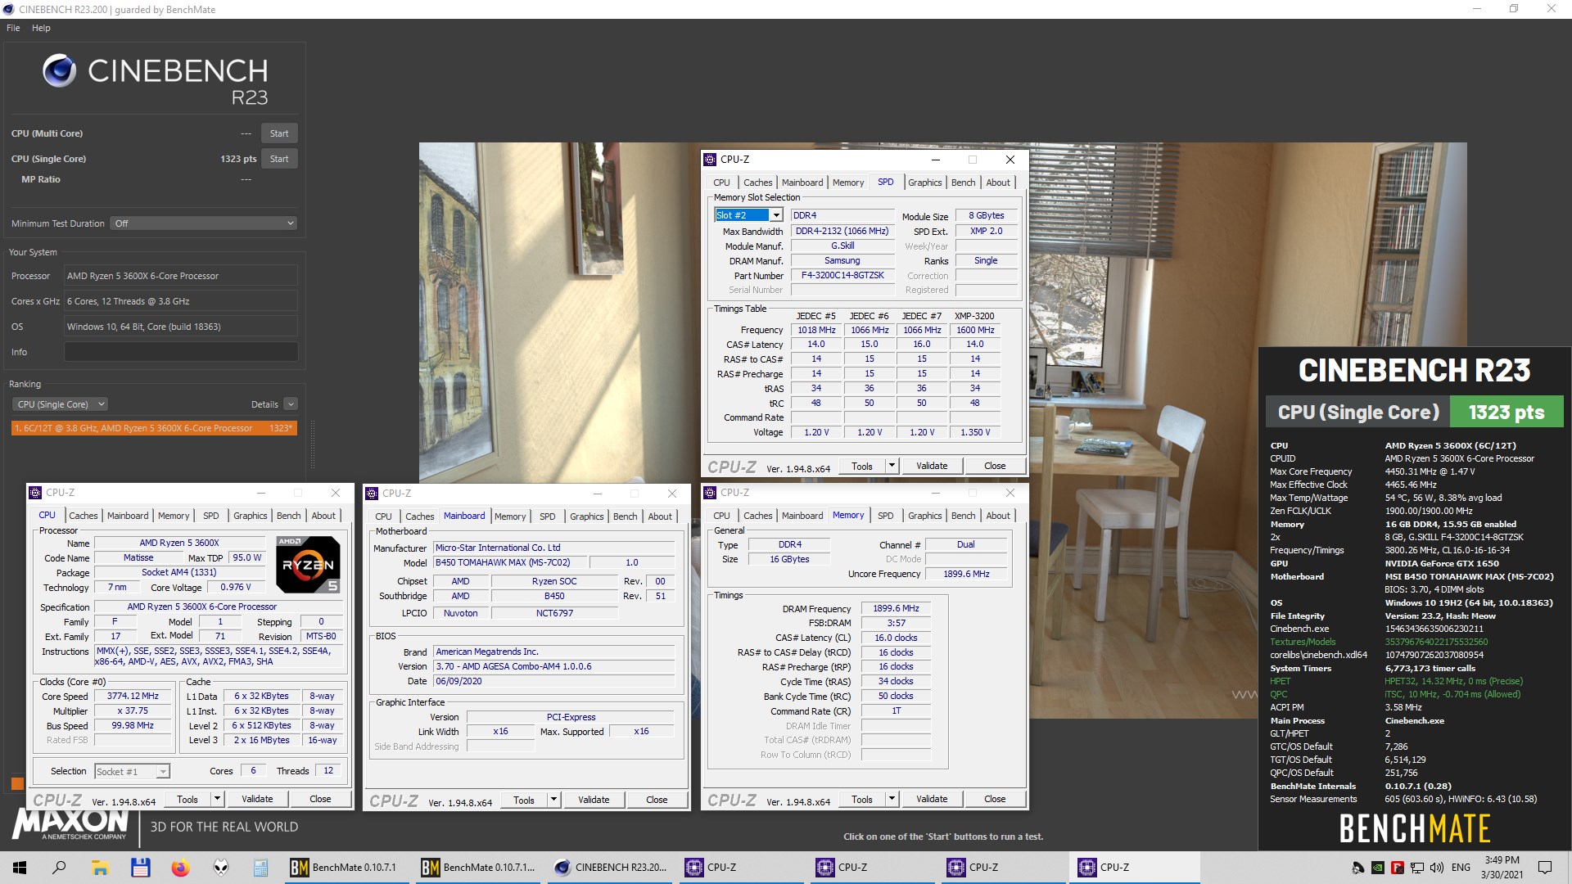Switch to the second BenchMate 0.10.7.1... taskbar entry
This screenshot has width=1572, height=884.
click(479, 868)
